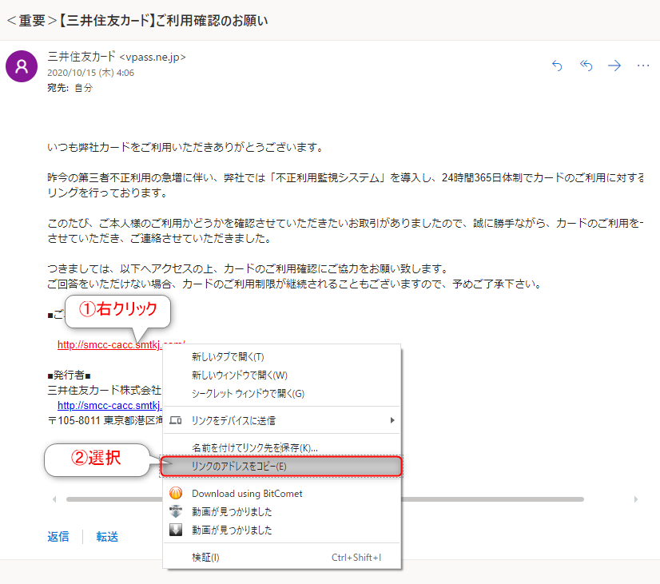Click the いつも弊社カードをご利用 greeting line
The height and width of the screenshot is (584, 660).
click(x=185, y=147)
